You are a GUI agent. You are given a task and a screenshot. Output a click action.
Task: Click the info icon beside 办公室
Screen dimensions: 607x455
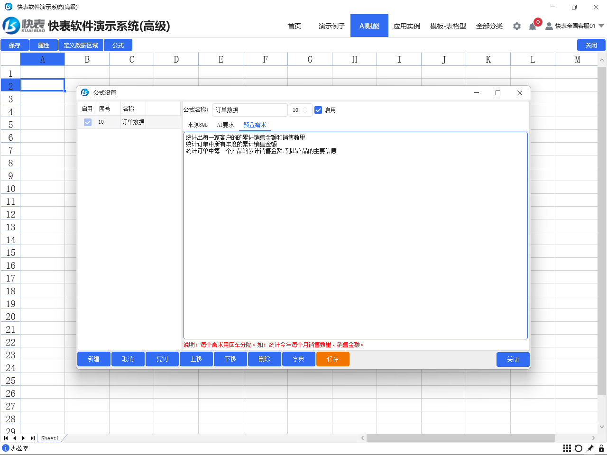point(6,448)
